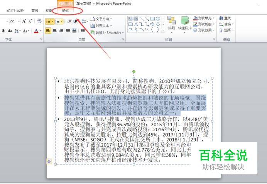Screen dimensions: 267x184
Task: Apply text shadow with the S icon
Action: 3,31
